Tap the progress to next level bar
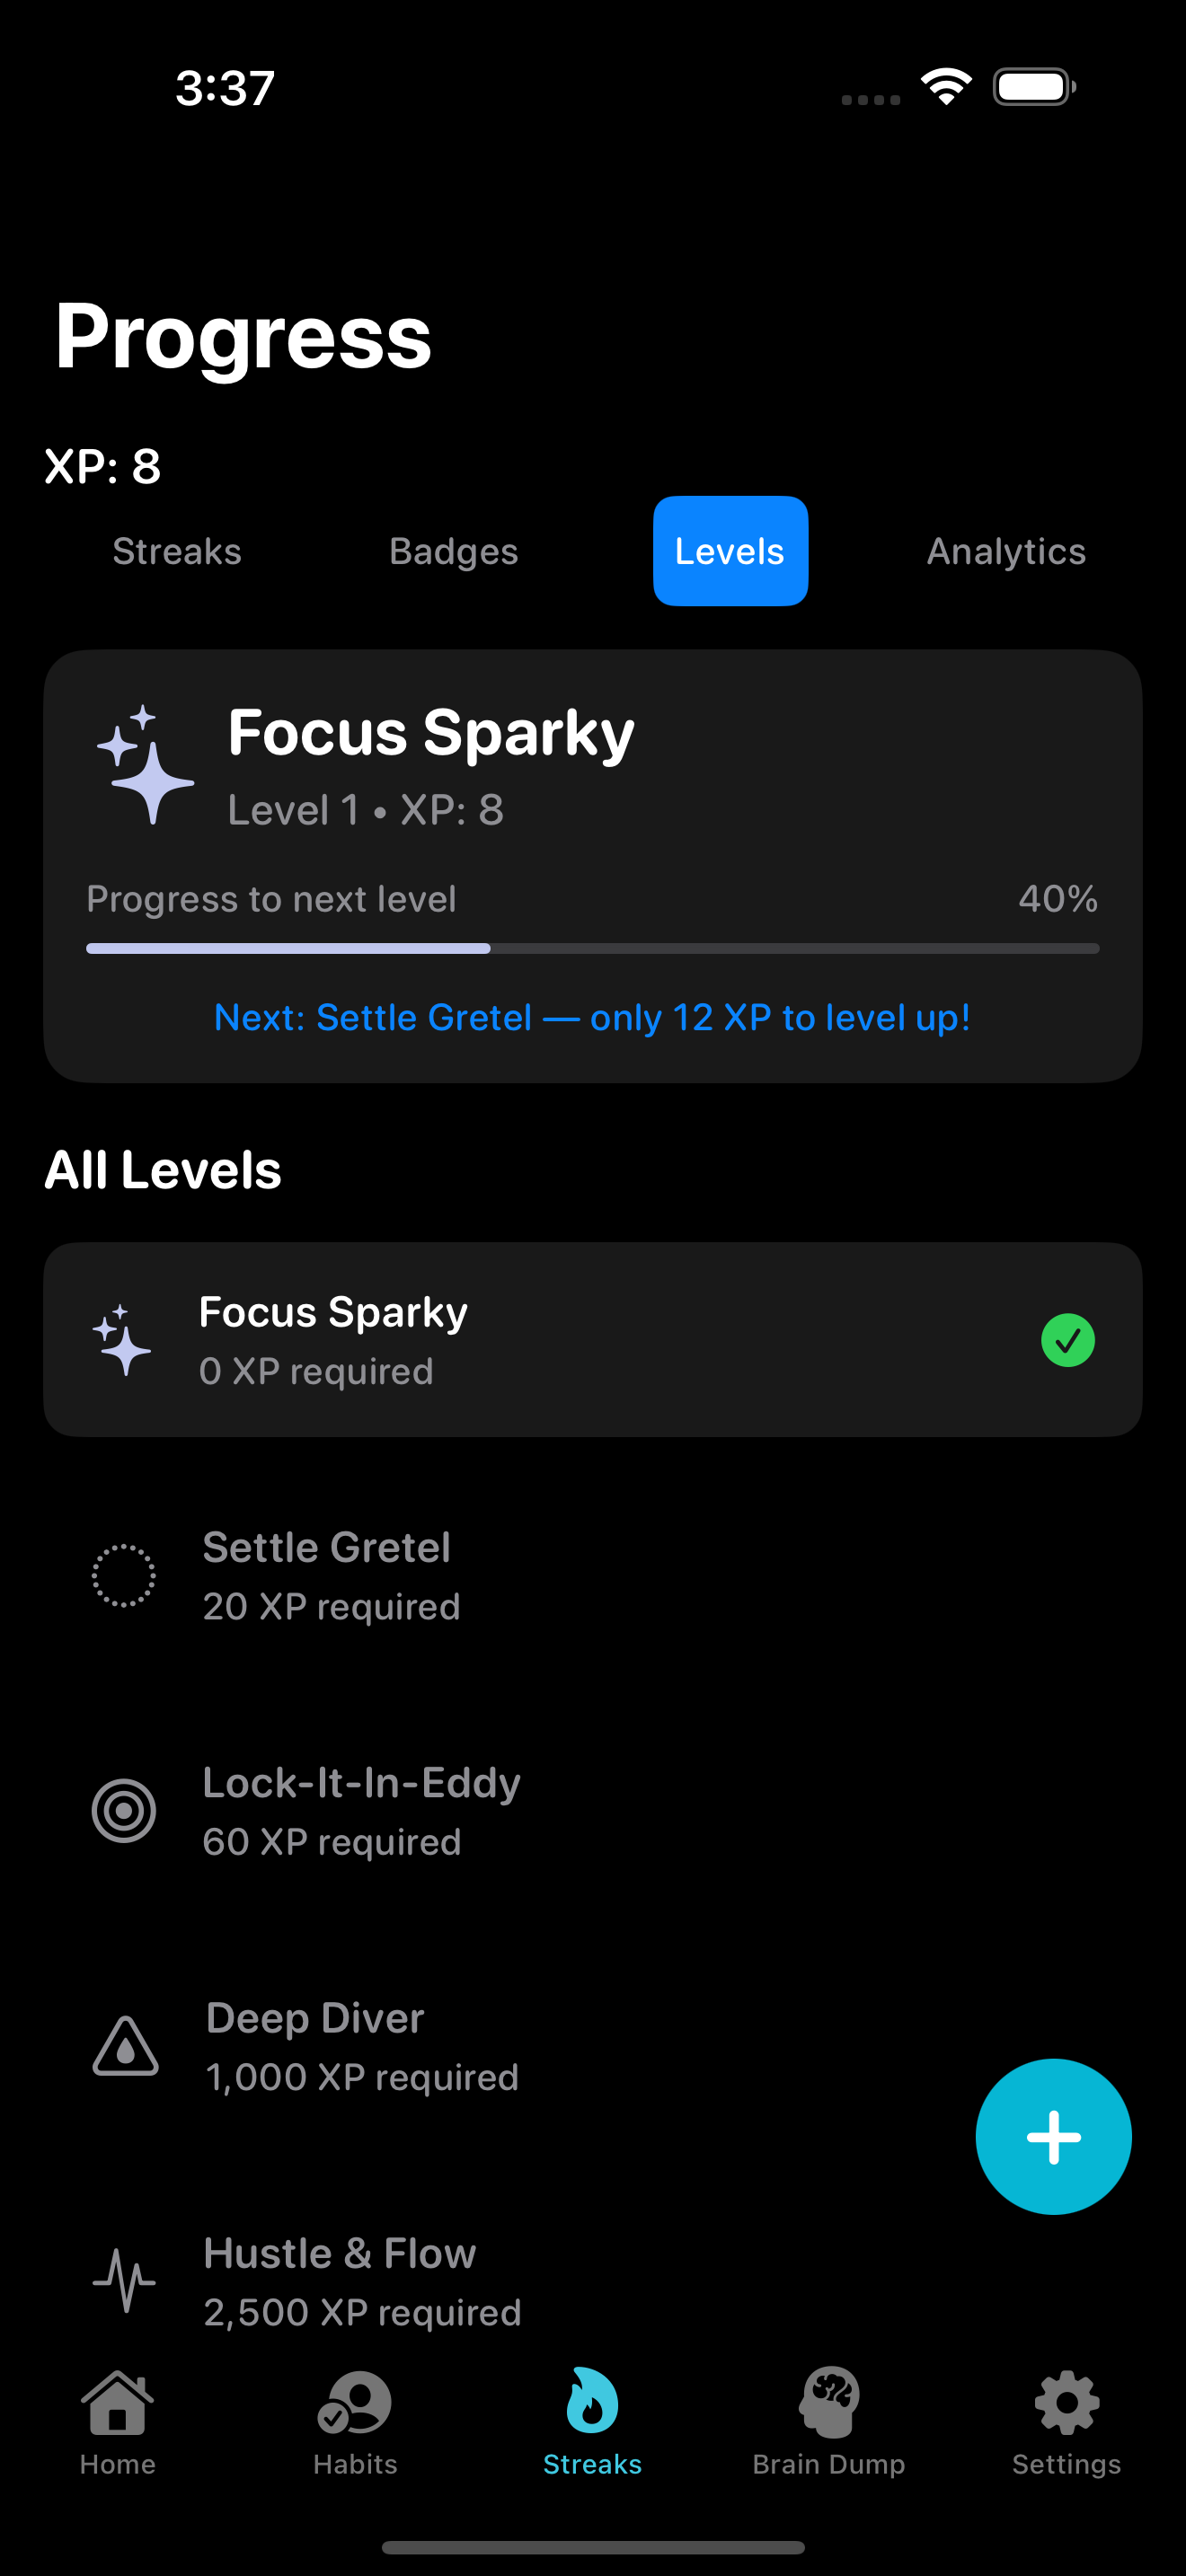1186x2576 pixels. coord(592,948)
